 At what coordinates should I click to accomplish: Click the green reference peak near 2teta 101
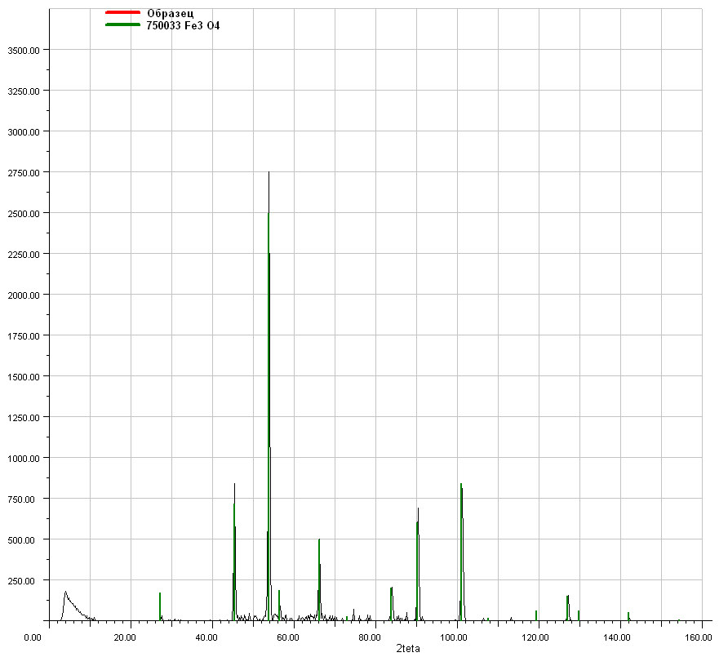point(461,552)
